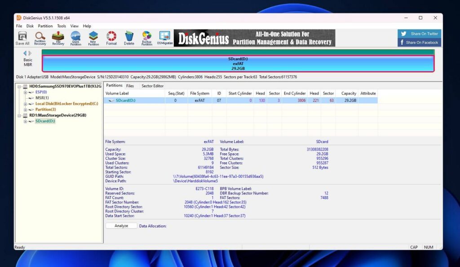Click Share On Twitter button
Image resolution: width=460 pixels, height=267 pixels.
pyautogui.click(x=420, y=34)
